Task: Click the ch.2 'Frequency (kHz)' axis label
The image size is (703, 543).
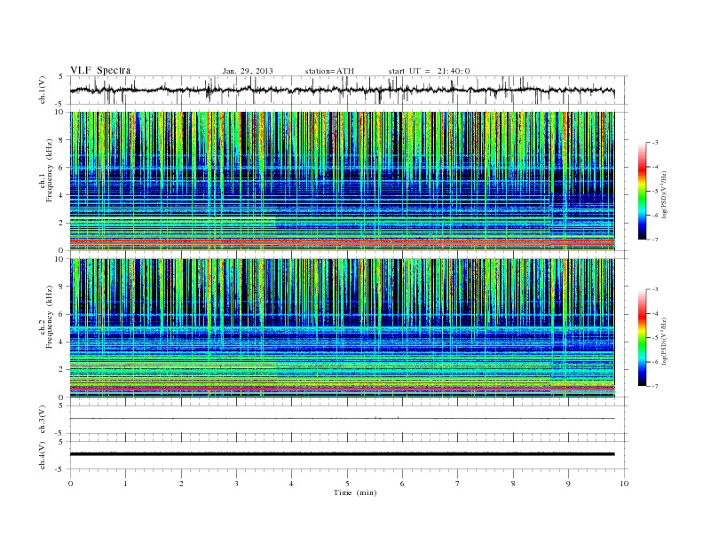Action: 50,318
